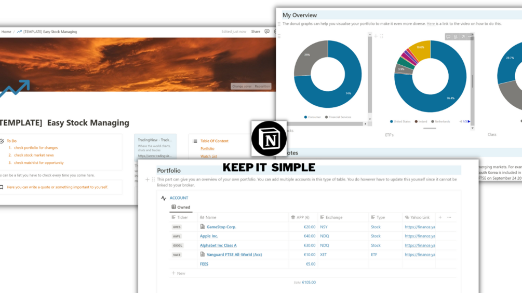Go to next legend page arrow on ETF chart

click(469, 121)
